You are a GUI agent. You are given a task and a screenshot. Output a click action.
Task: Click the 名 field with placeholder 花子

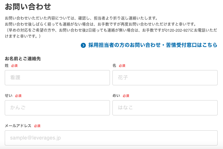click(x=165, y=78)
